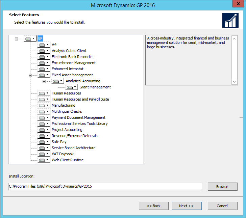Open drive icon dropdown for Fixed Asset Management
Screen dimensions: 246x218
pyautogui.click(x=44, y=75)
